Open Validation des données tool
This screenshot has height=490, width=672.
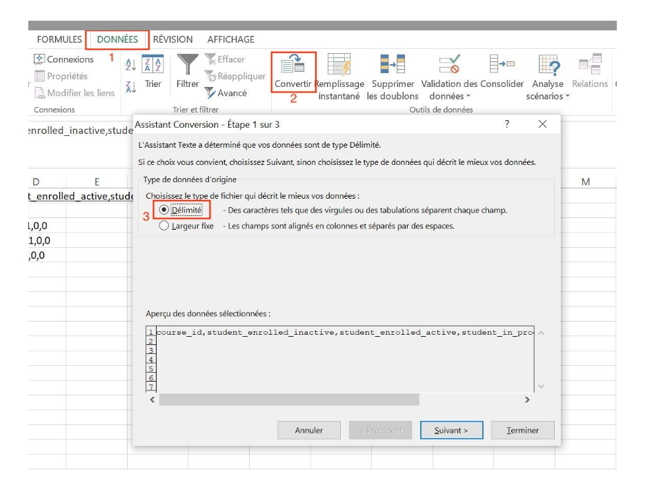[x=449, y=64]
